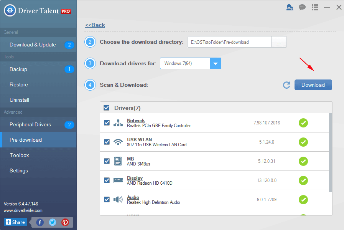Click AMD Radeon HD 6410D text
This screenshot has width=344, height=230.
click(x=150, y=183)
